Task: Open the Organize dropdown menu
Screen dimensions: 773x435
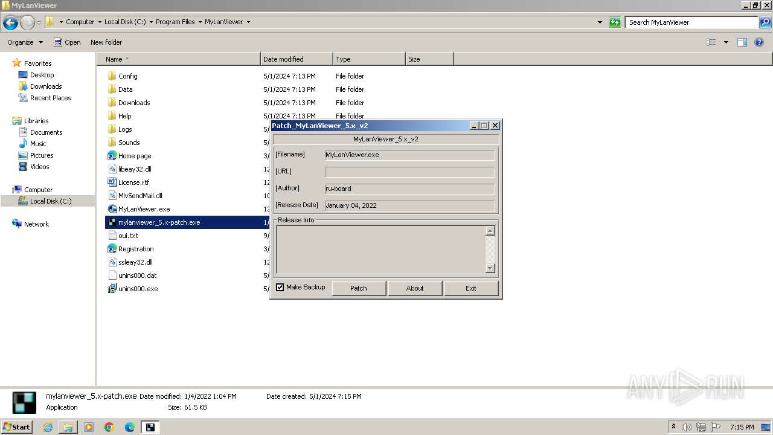Action: tap(25, 42)
